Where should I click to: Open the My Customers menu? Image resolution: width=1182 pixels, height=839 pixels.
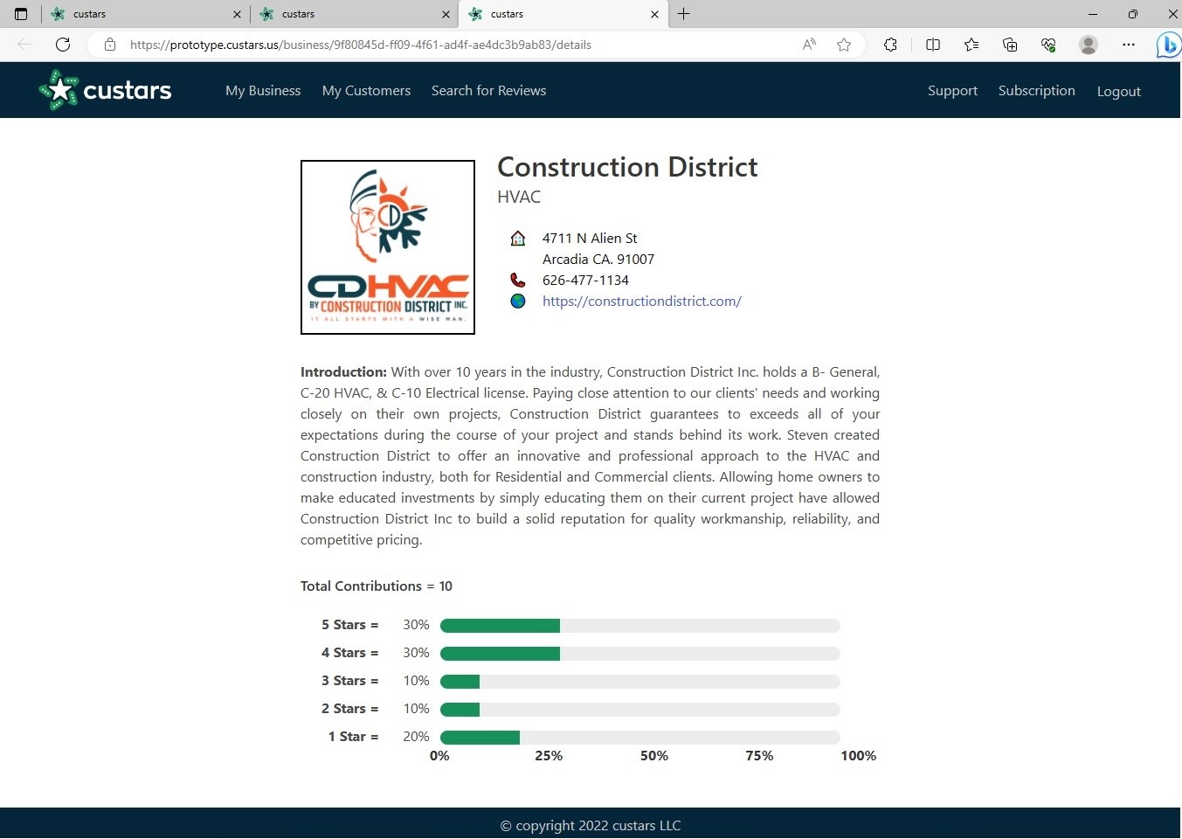(x=366, y=91)
